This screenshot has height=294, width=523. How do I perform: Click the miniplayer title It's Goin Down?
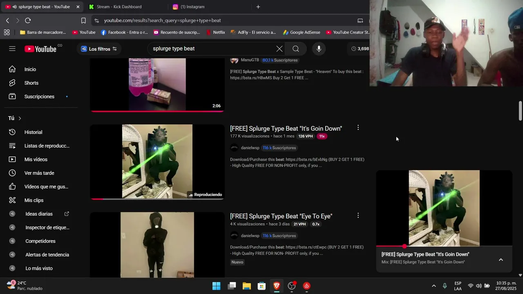[425, 254]
